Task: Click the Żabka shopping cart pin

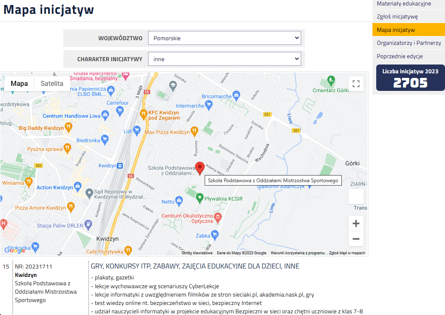Action: tap(215, 235)
